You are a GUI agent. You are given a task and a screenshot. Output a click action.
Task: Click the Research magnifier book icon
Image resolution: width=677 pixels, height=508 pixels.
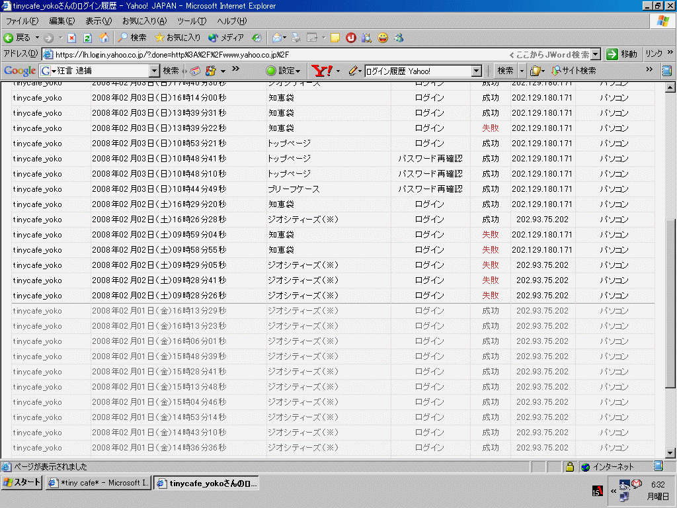click(x=366, y=38)
